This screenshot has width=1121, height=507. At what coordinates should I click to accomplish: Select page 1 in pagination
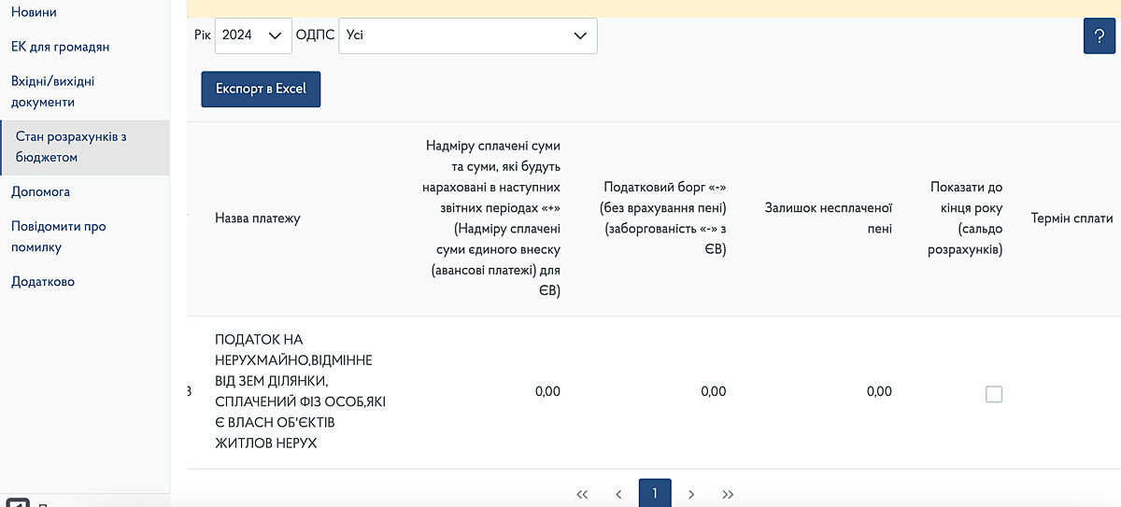click(655, 494)
